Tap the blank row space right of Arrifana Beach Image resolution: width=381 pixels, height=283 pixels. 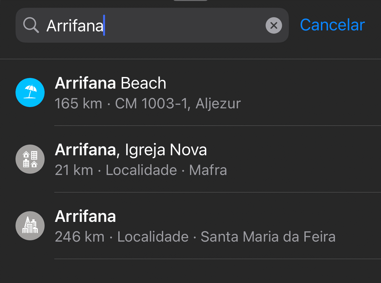click(273, 93)
